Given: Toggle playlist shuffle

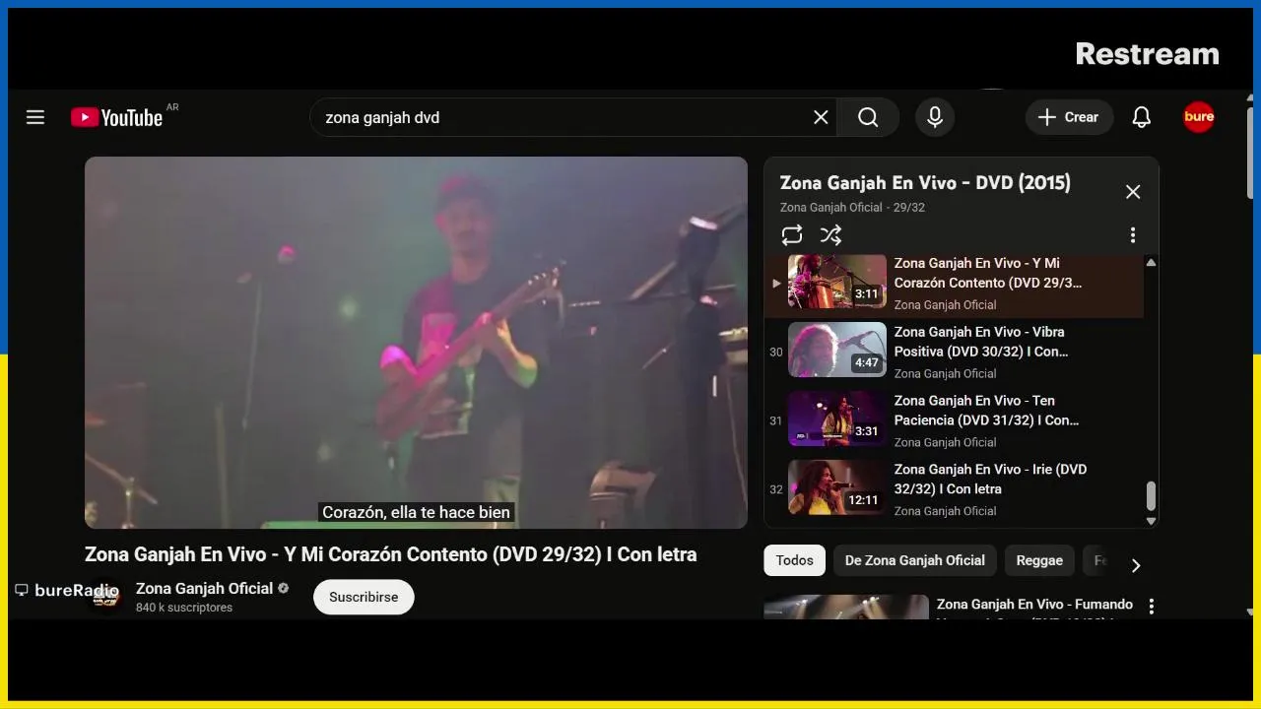Looking at the screenshot, I should pyautogui.click(x=831, y=234).
